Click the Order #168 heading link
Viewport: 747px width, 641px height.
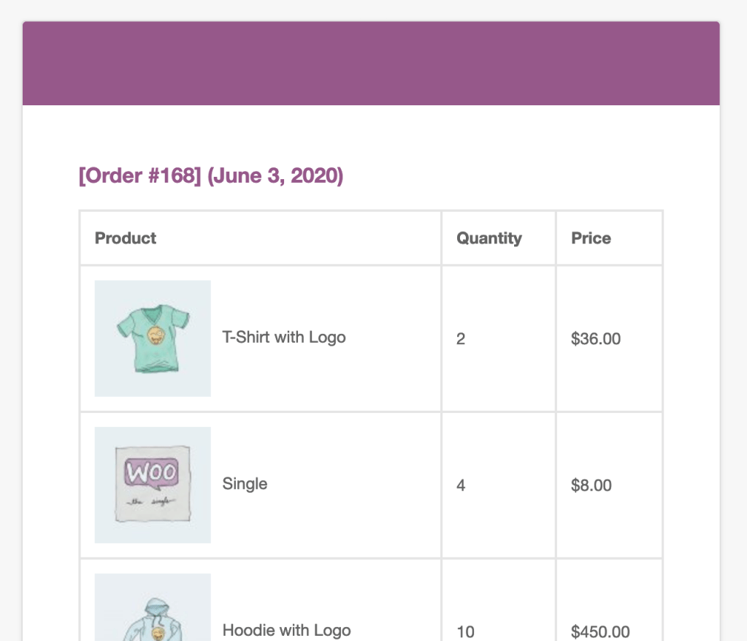pos(139,176)
